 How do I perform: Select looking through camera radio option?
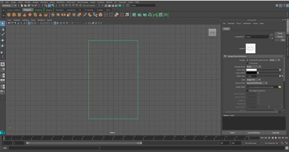tap(248, 60)
